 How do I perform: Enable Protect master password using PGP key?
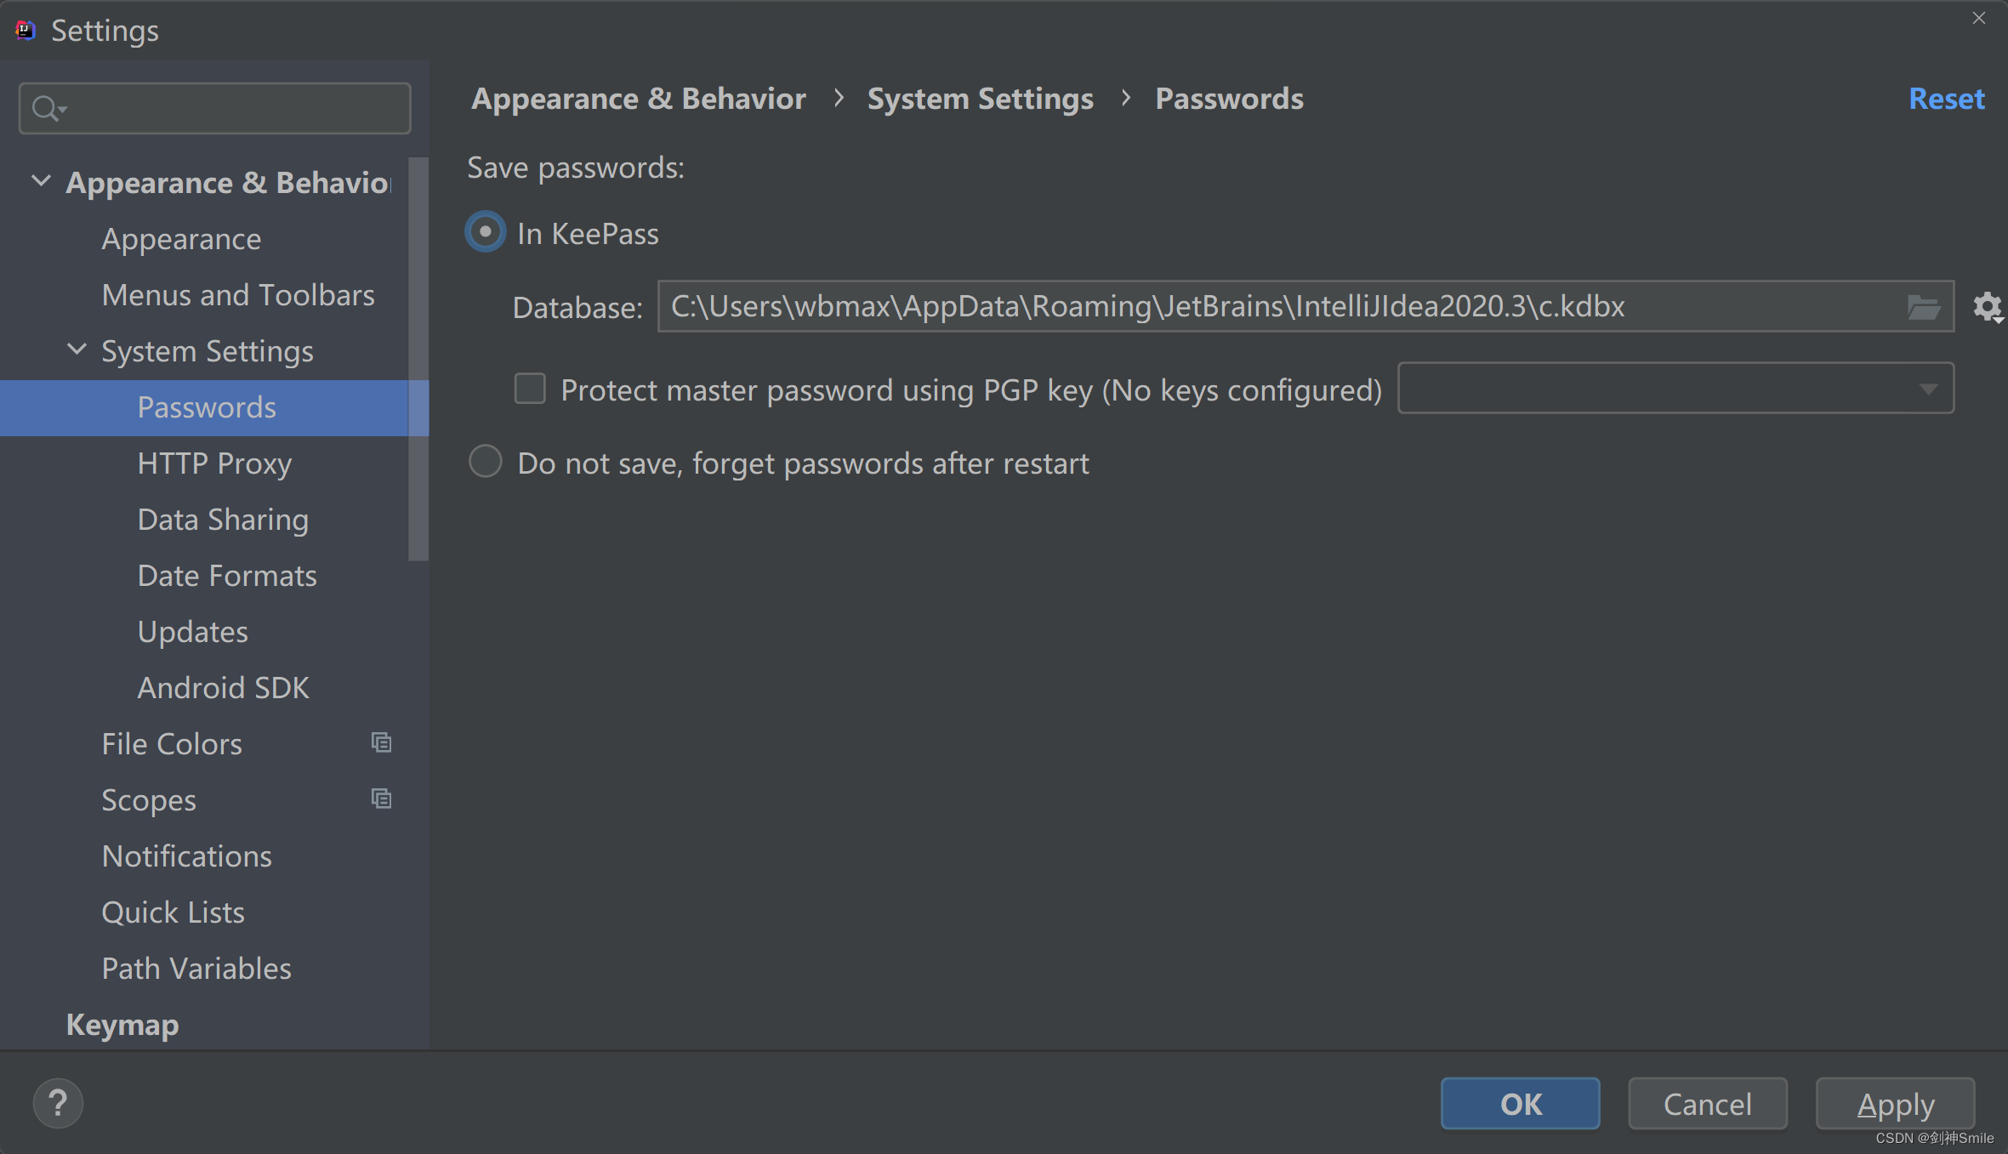pos(528,388)
